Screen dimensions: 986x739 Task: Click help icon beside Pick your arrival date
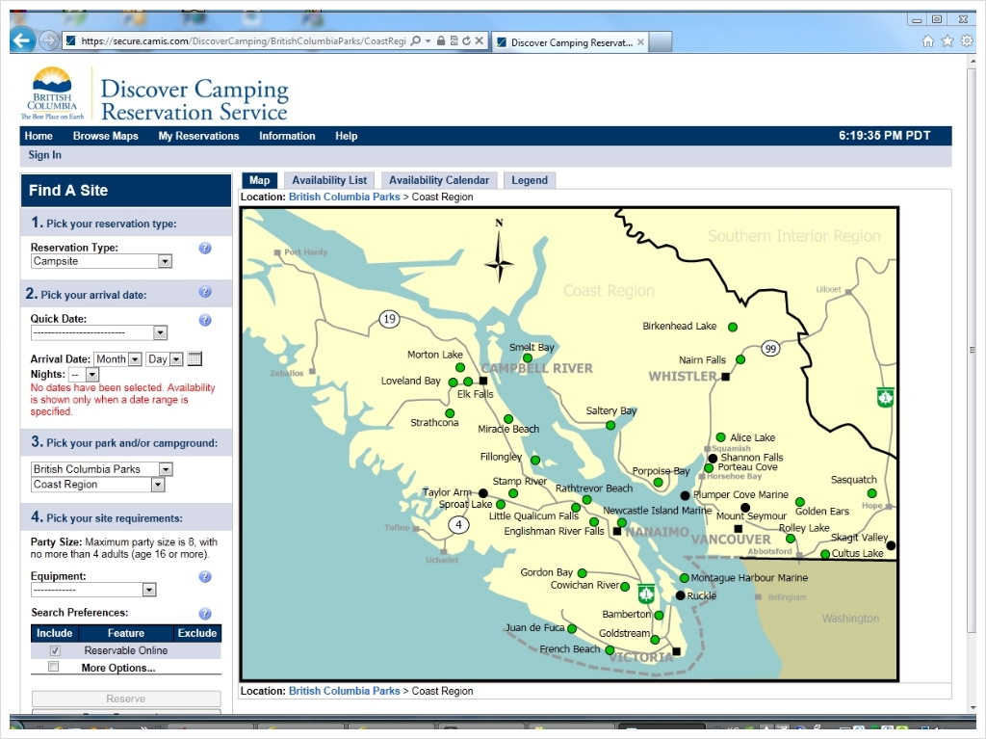[x=205, y=291]
